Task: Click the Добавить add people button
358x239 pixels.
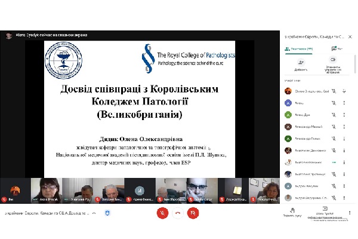Action: pos(301,65)
